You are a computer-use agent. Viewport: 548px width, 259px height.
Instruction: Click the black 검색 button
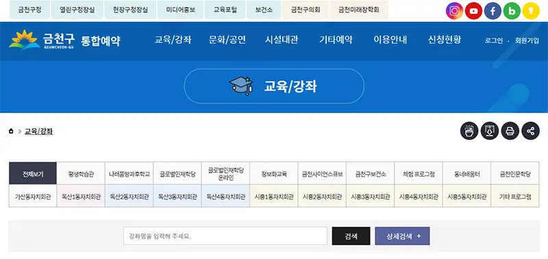[351, 236]
